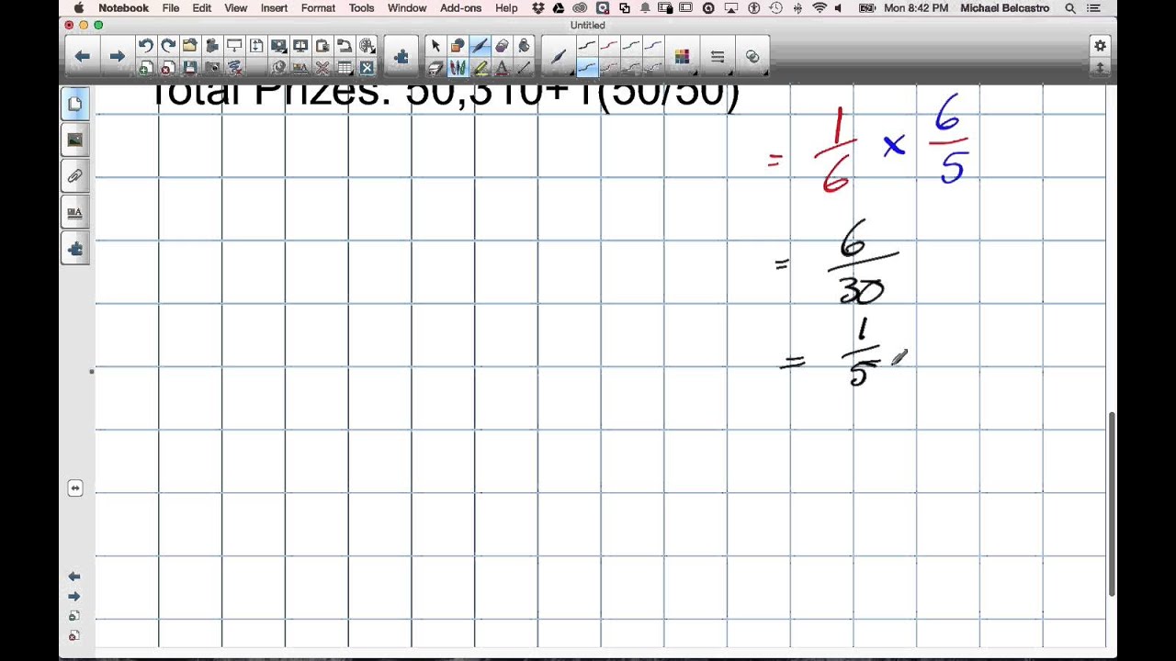Choose the Creative pen crayons tool
1176x661 pixels.
(458, 68)
